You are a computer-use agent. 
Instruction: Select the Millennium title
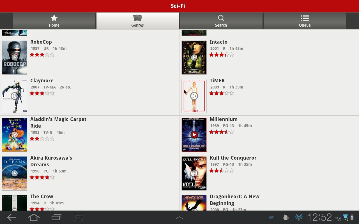point(224,119)
